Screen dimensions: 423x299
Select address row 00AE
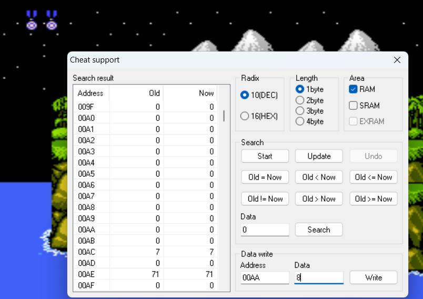145,274
